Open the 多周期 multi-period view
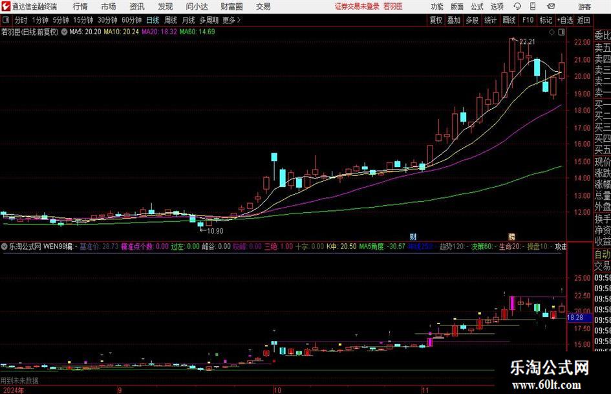The image size is (611, 394). point(208,20)
